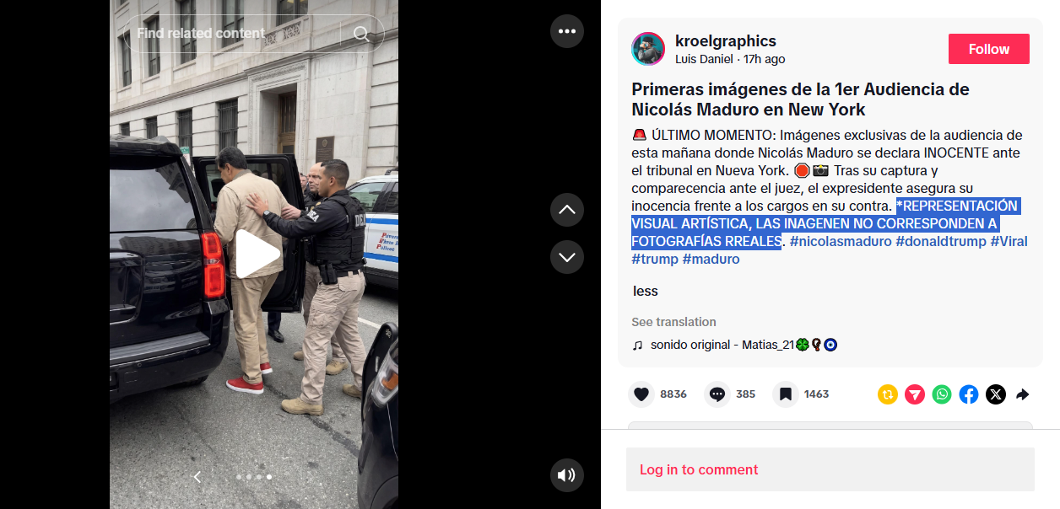Mute the video sound
This screenshot has width=1060, height=509.
coord(567,475)
